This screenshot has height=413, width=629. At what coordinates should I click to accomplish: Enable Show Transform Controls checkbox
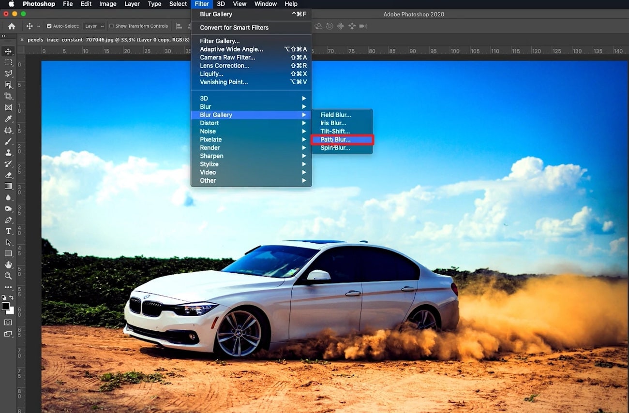coord(111,26)
